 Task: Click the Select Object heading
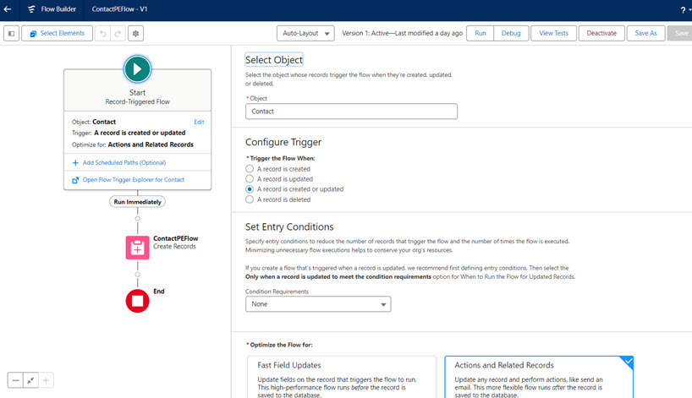click(274, 60)
